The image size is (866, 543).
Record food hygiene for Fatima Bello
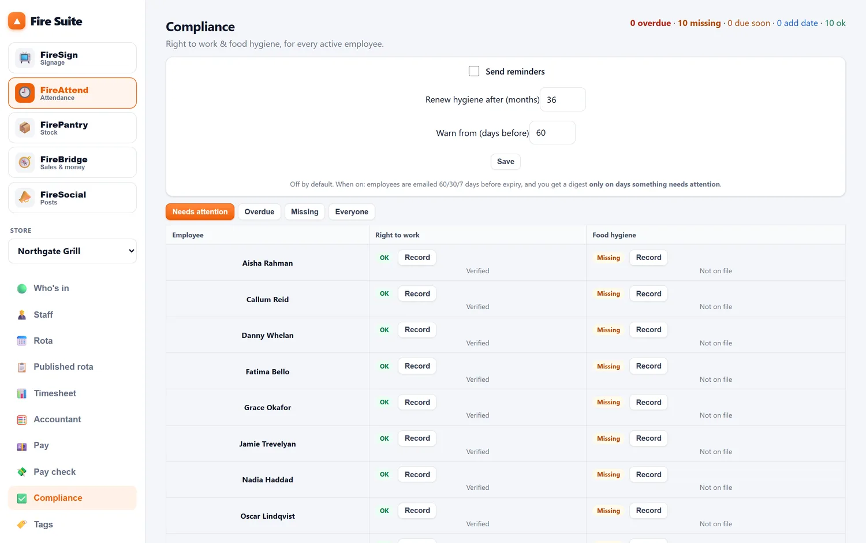coord(649,366)
